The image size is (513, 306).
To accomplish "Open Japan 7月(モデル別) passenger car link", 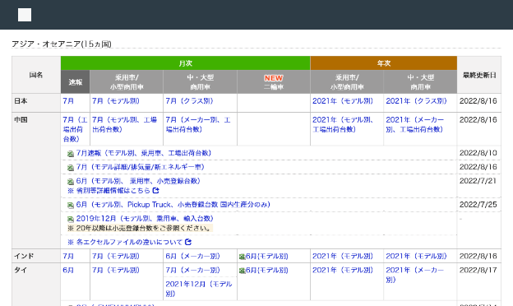I will (116, 101).
